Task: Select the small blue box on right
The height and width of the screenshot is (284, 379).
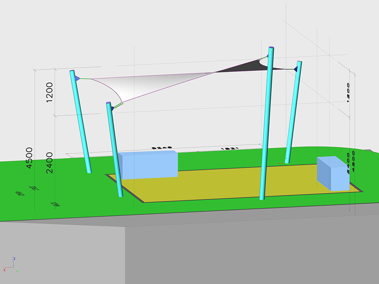Action: (333, 174)
